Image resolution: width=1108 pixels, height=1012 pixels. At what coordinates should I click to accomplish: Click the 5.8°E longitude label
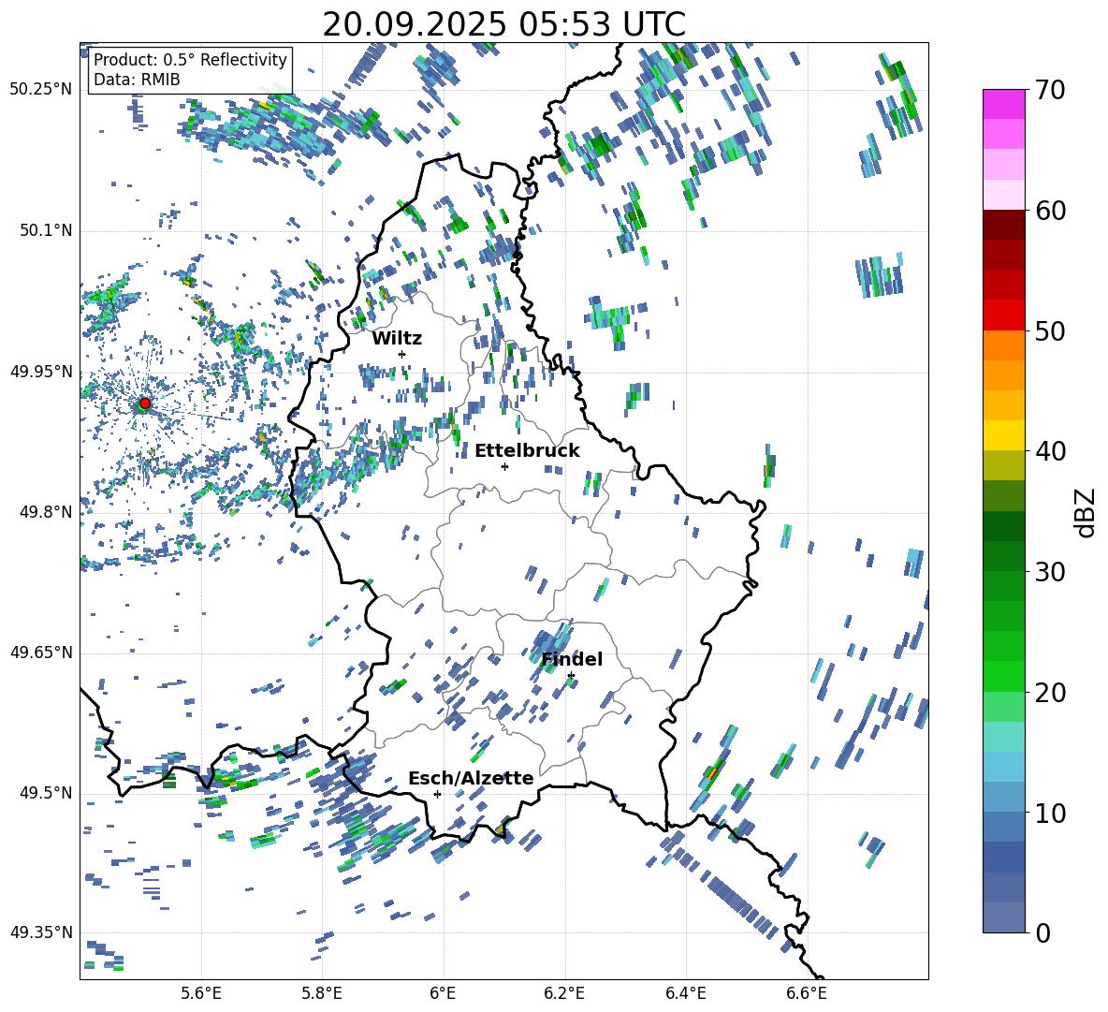(322, 993)
